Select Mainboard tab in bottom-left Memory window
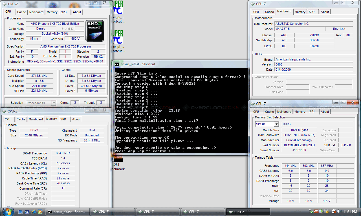Viewport: 361px width, 216px height. pyautogui.click(x=36, y=119)
